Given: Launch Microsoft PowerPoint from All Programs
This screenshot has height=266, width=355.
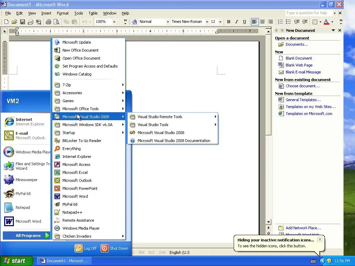Looking at the screenshot, I should coord(89,188).
